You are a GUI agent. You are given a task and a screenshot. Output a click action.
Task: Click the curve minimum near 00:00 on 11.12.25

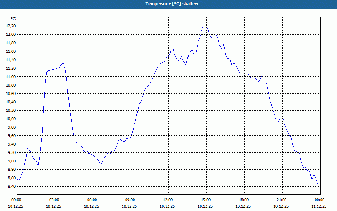point(318,186)
